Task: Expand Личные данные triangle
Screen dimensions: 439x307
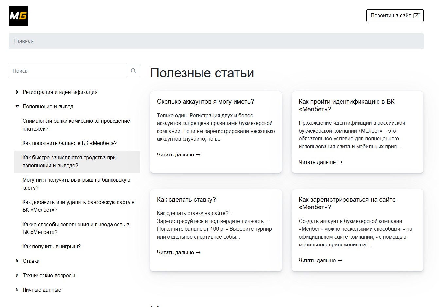Action: pyautogui.click(x=17, y=290)
